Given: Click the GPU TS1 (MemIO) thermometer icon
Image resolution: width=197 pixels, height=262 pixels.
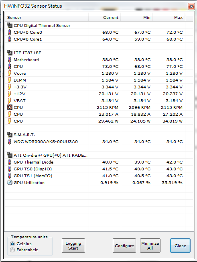Looking at the screenshot, I should (10, 176).
